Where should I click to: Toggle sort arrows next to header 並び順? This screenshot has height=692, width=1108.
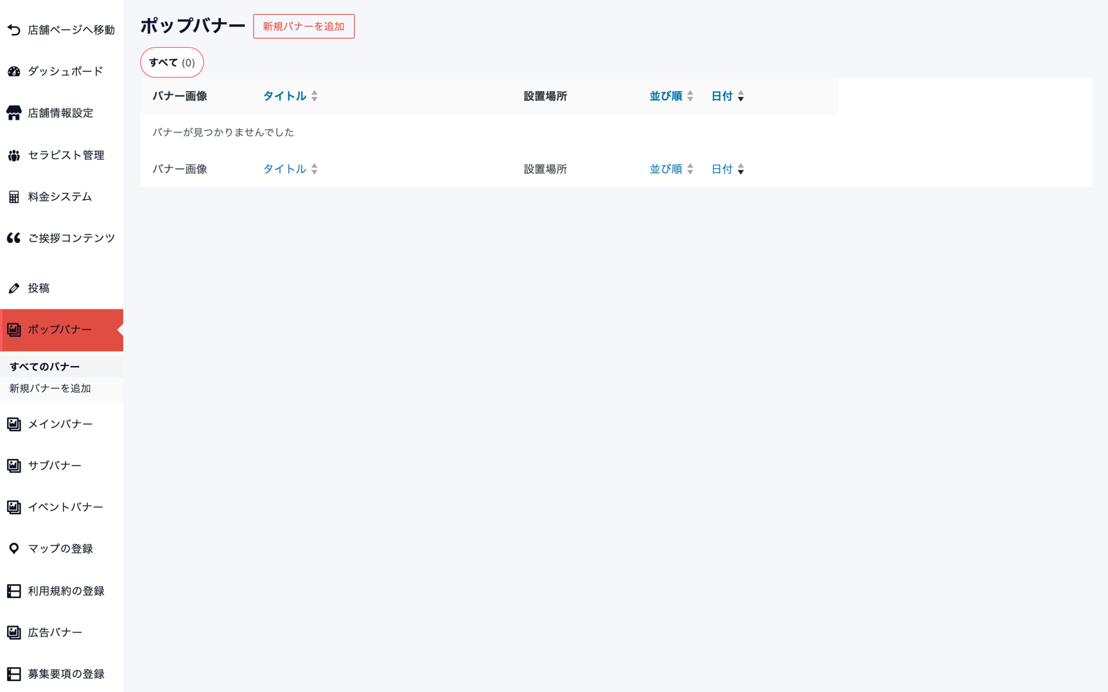[x=690, y=96]
